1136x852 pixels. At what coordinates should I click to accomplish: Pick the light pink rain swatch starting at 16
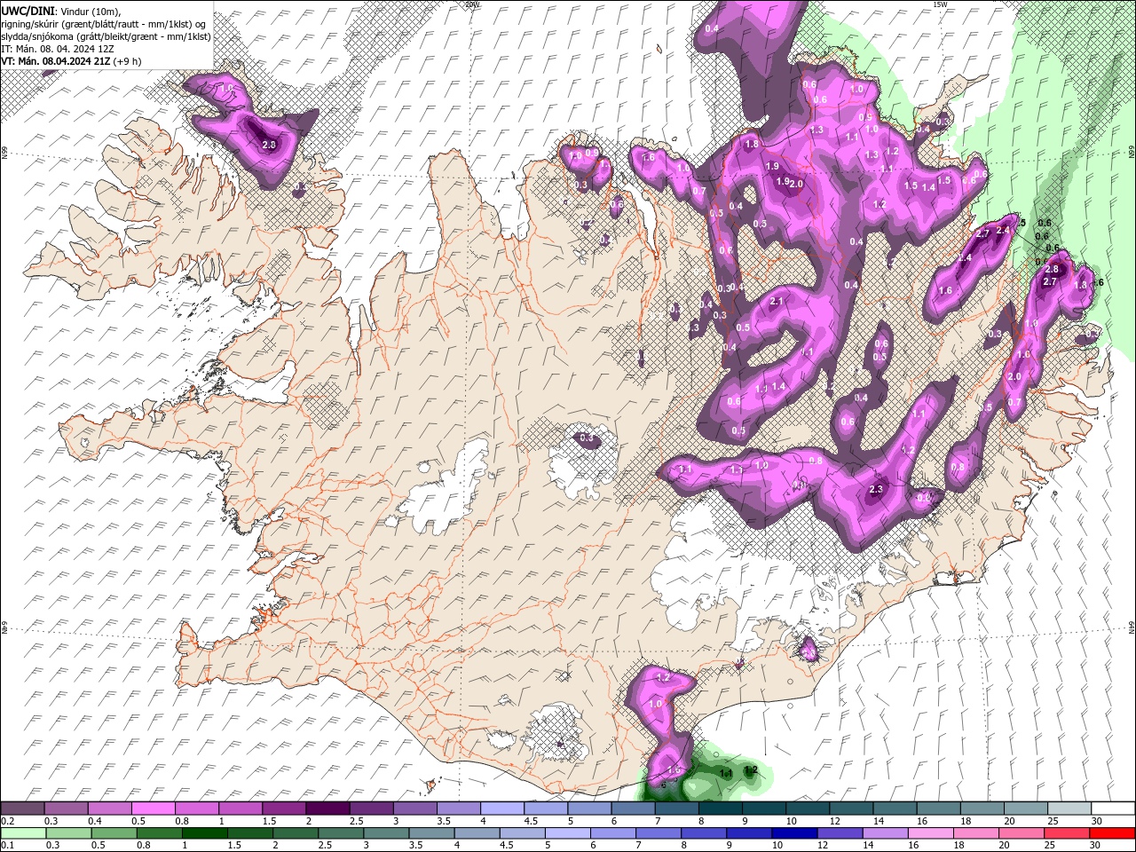tap(930, 833)
